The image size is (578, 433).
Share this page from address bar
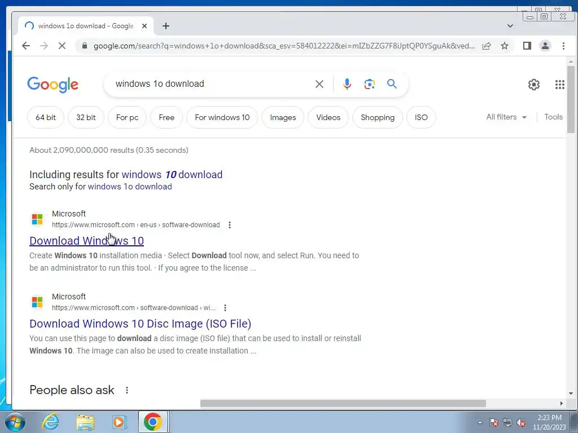click(x=487, y=46)
